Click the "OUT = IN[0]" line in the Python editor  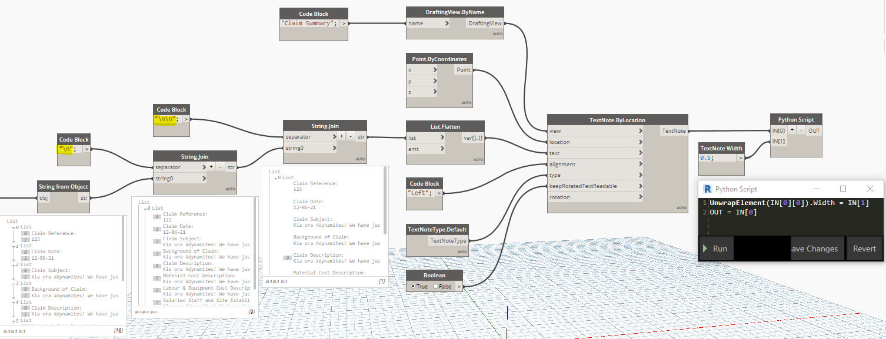point(733,212)
